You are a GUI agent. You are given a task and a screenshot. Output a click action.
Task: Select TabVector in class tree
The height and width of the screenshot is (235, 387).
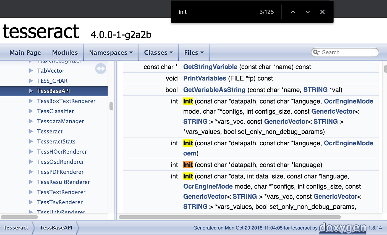point(51,71)
